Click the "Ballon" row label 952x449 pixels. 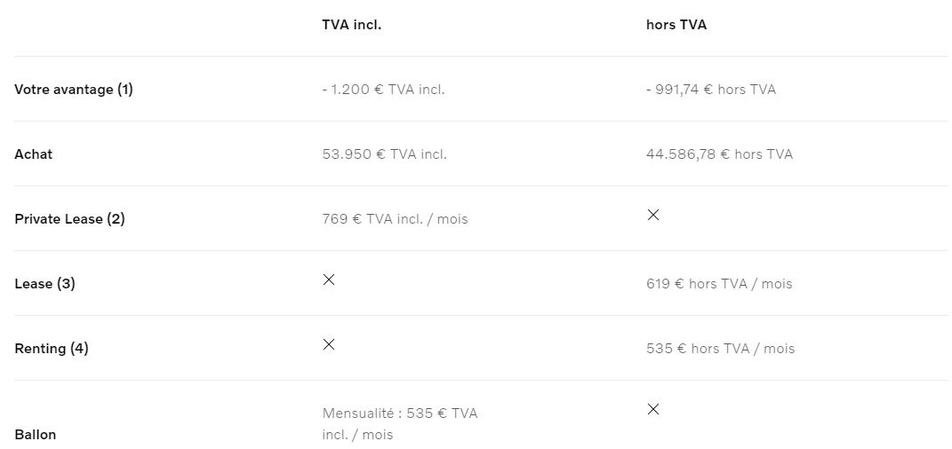(x=36, y=435)
